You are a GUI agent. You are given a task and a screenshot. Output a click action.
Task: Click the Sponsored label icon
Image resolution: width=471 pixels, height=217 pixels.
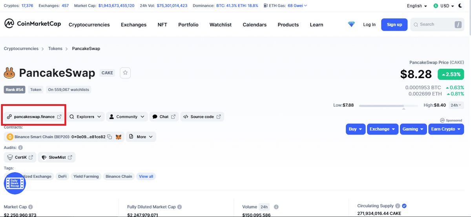click(442, 120)
